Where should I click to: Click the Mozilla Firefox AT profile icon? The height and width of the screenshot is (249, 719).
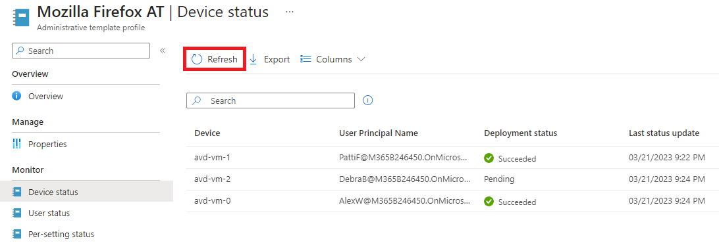20,17
